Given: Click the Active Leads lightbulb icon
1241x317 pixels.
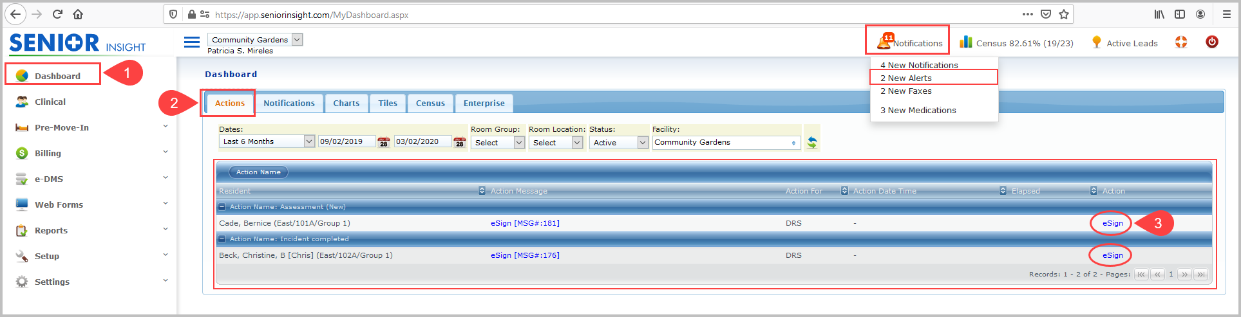Looking at the screenshot, I should pyautogui.click(x=1096, y=42).
